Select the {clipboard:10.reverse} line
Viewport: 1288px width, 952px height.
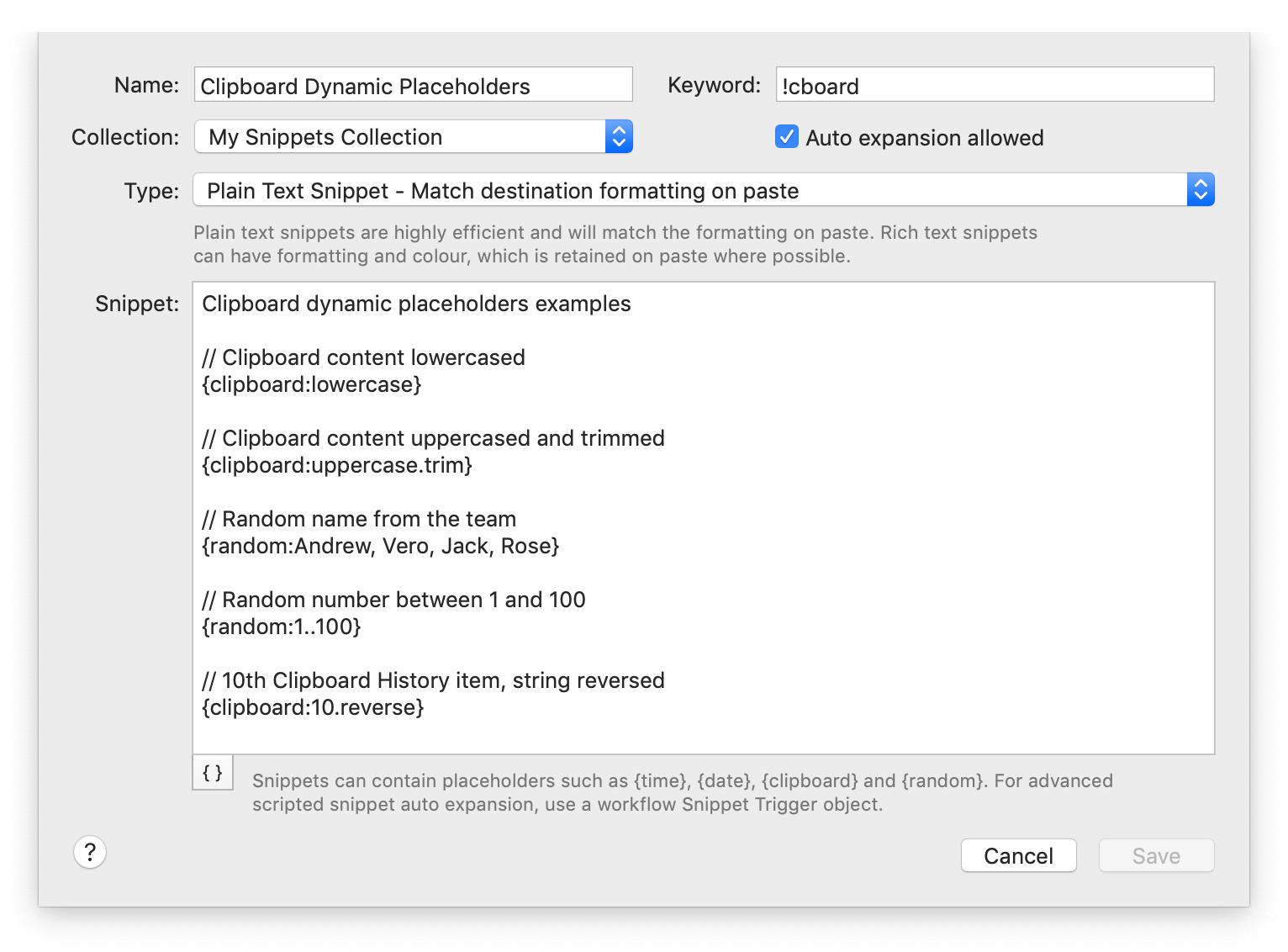310,706
